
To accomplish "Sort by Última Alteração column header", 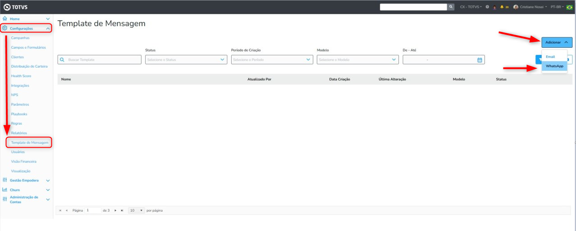I will [393, 79].
